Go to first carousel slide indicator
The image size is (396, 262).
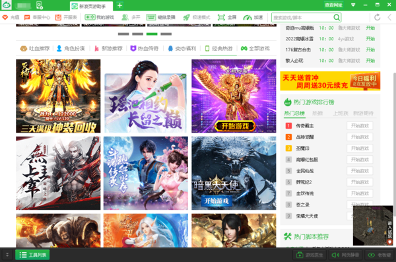click(123, 34)
